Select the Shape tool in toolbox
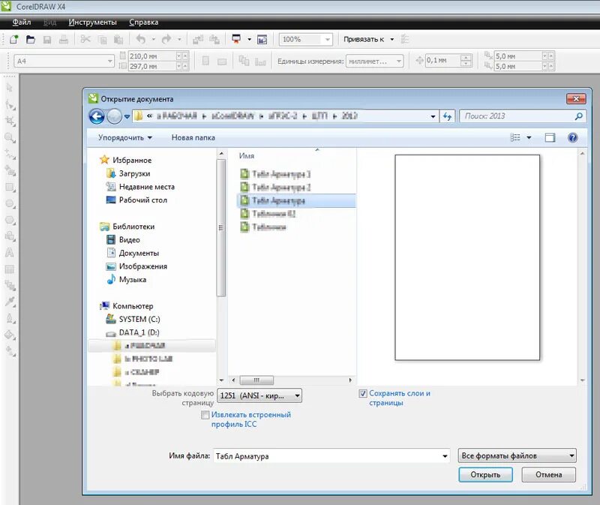The height and width of the screenshot is (505, 600). click(x=10, y=105)
